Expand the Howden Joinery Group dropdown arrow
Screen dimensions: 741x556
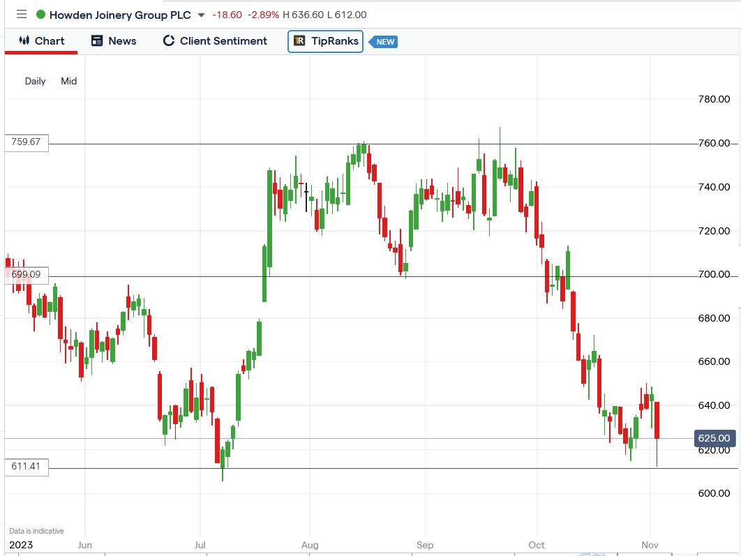202,15
